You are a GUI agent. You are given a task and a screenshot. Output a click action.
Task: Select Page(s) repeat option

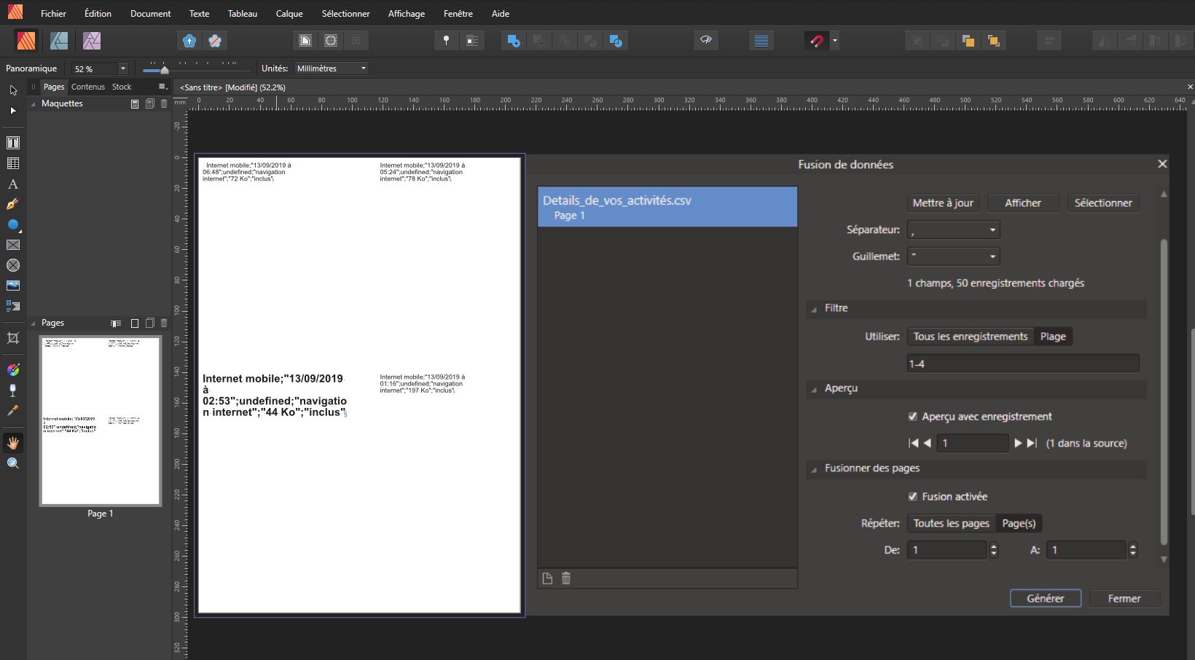coord(1019,523)
